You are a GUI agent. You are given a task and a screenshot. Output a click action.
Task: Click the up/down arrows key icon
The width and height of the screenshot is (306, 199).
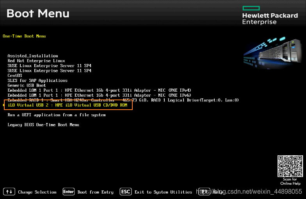(9, 192)
